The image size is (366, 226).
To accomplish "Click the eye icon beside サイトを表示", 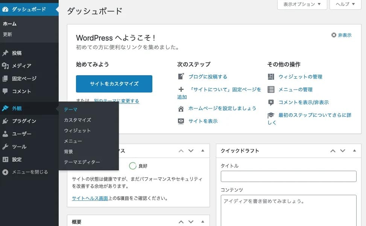I will click(181, 121).
